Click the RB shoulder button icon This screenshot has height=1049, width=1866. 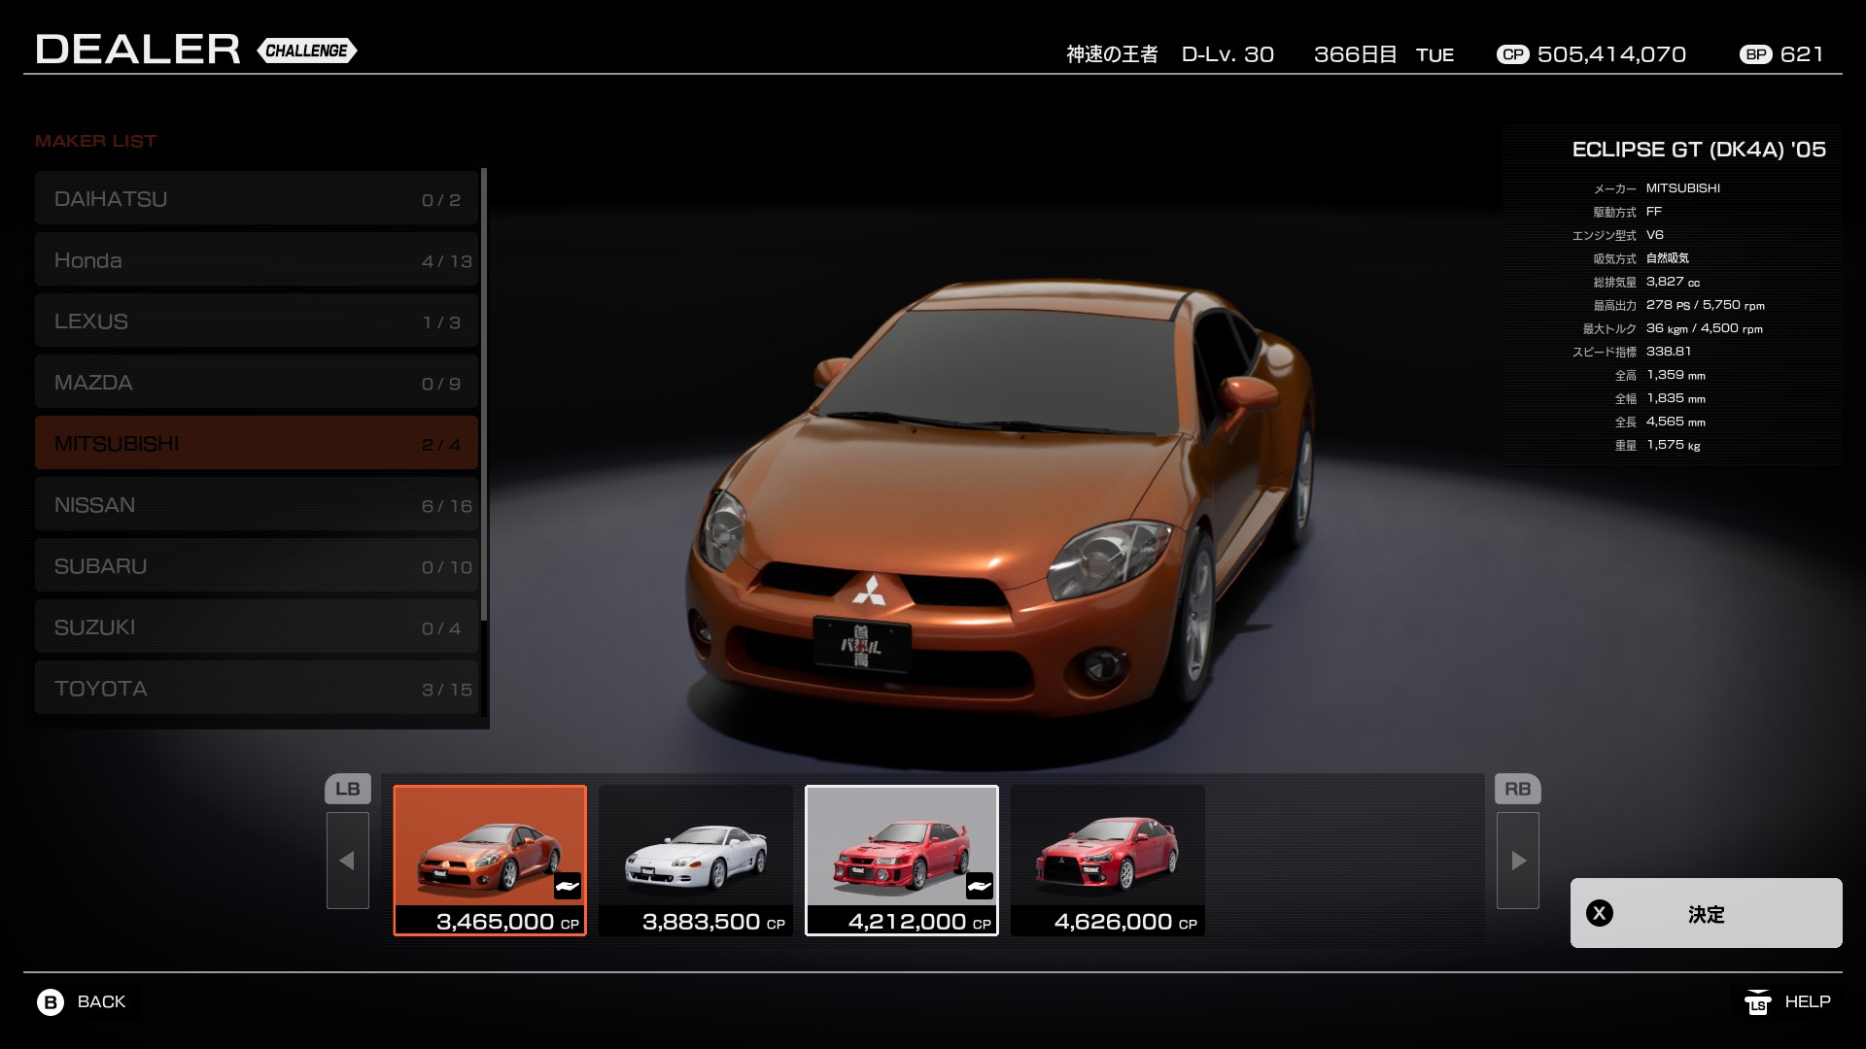pyautogui.click(x=1517, y=789)
